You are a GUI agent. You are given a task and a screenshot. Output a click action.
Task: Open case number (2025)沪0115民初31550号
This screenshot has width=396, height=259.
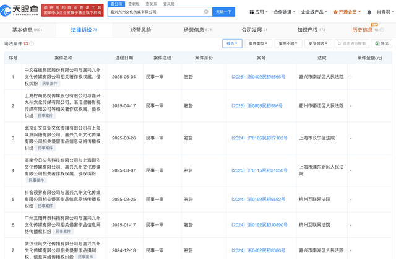(x=259, y=170)
